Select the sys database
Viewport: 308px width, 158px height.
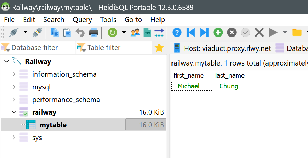(37, 138)
